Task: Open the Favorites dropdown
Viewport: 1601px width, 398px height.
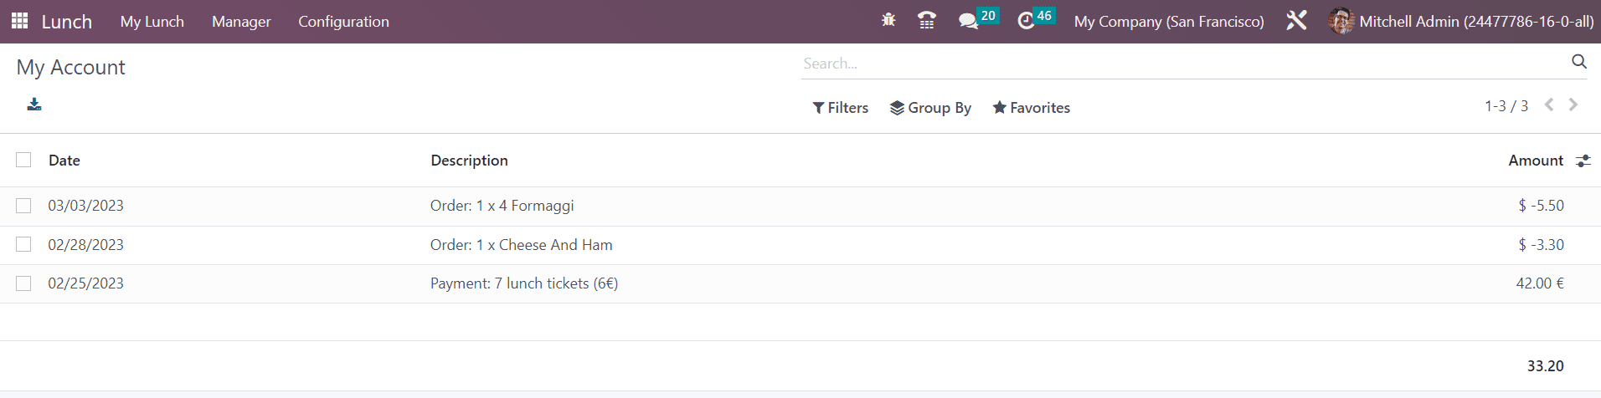Action: (x=1032, y=108)
